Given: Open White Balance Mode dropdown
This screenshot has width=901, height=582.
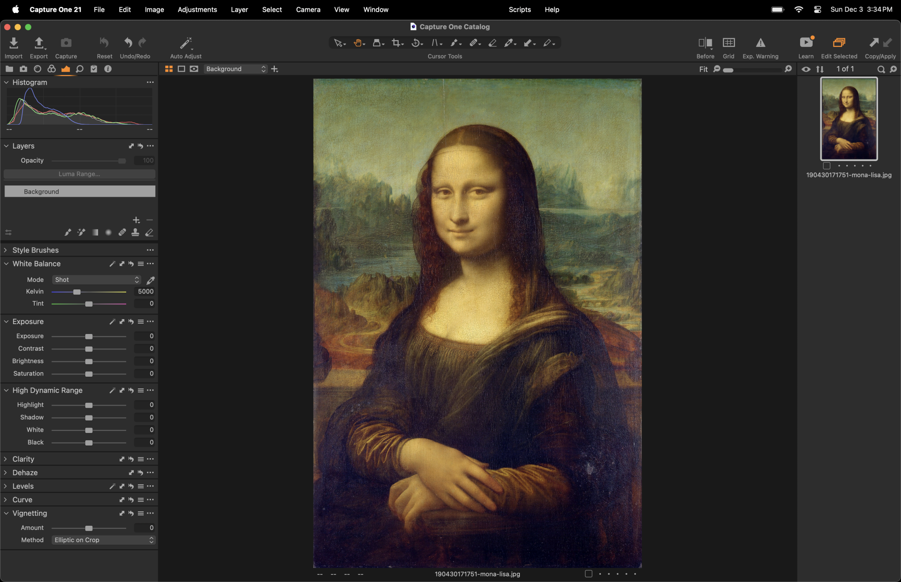Looking at the screenshot, I should [96, 280].
